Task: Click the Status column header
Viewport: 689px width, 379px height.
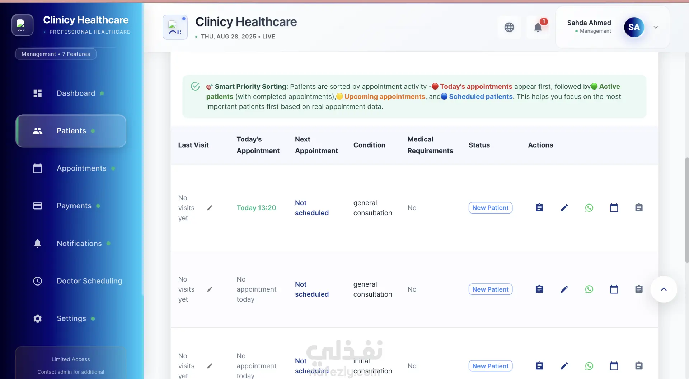Action: pos(479,145)
